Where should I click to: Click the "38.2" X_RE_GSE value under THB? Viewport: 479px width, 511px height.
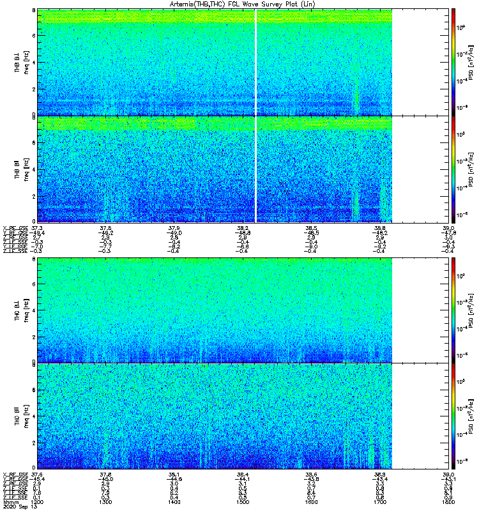coord(243,228)
